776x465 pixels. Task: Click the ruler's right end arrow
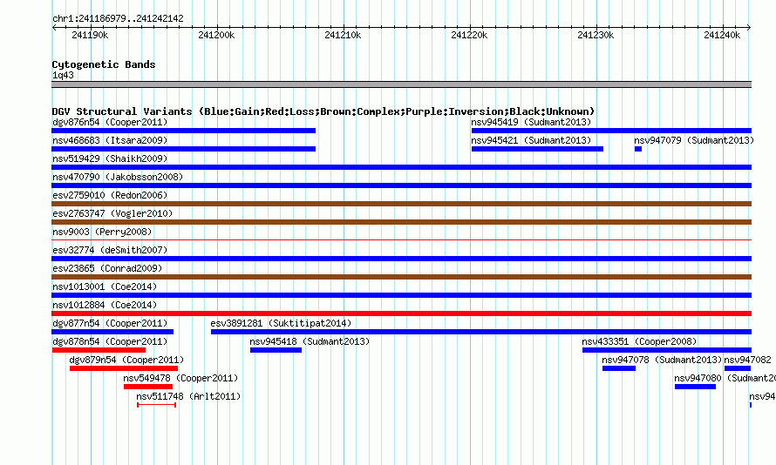coord(749,28)
